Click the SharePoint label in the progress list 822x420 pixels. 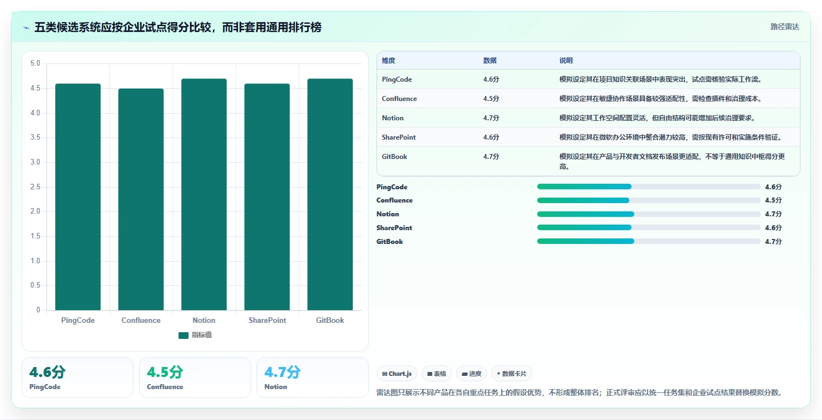point(394,228)
